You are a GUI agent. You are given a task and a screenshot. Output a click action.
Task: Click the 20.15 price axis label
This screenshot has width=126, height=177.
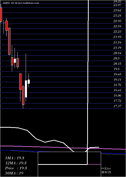(117, 64)
